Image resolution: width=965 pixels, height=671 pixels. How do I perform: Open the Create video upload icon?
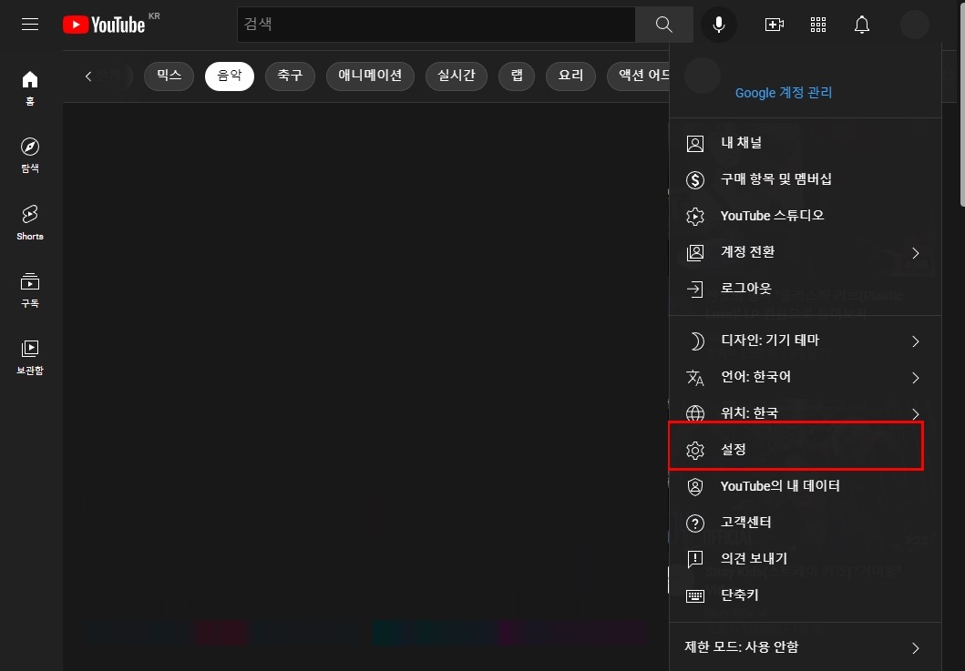(x=774, y=25)
